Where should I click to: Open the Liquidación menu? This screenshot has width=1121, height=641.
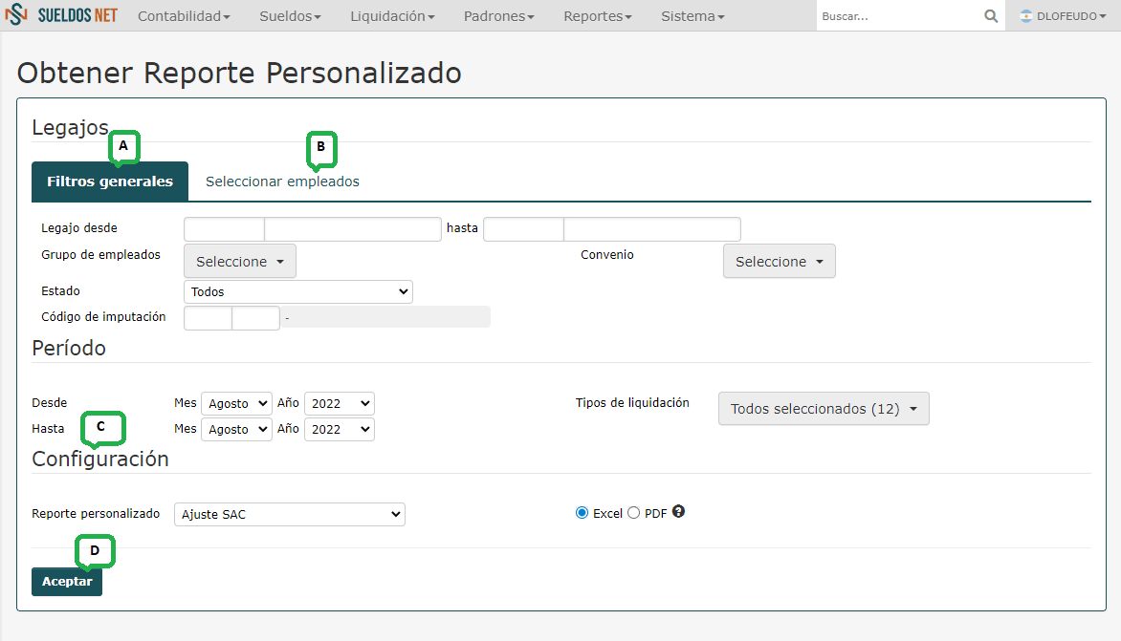click(x=392, y=16)
